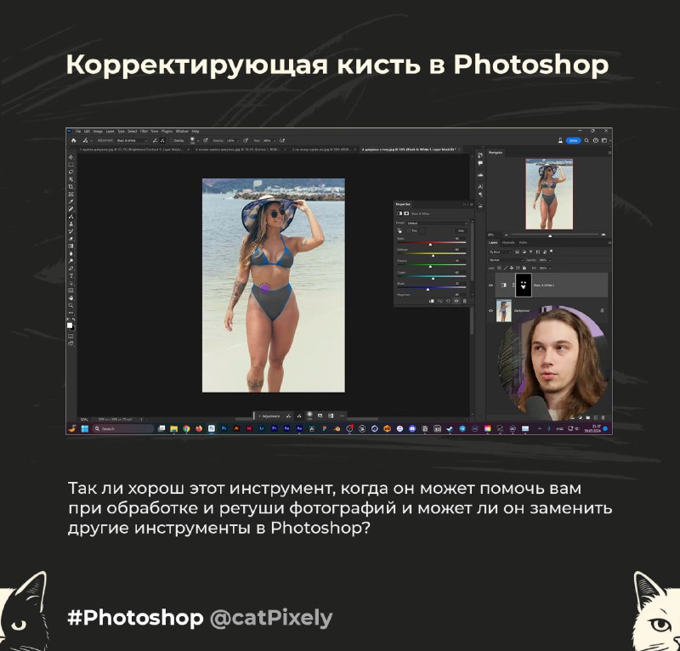The width and height of the screenshot is (680, 651).
Task: Toggle pressure for opacity in options bar
Action: pyautogui.click(x=246, y=140)
